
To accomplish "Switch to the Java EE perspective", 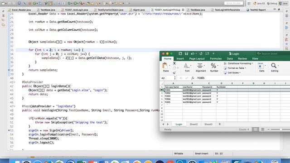I will (x=259, y=3).
